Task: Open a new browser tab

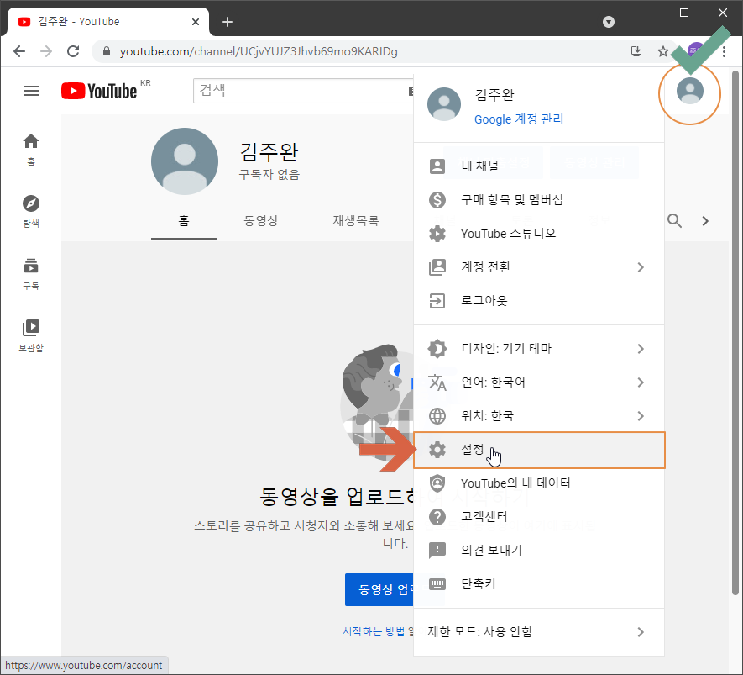Action: click(228, 22)
